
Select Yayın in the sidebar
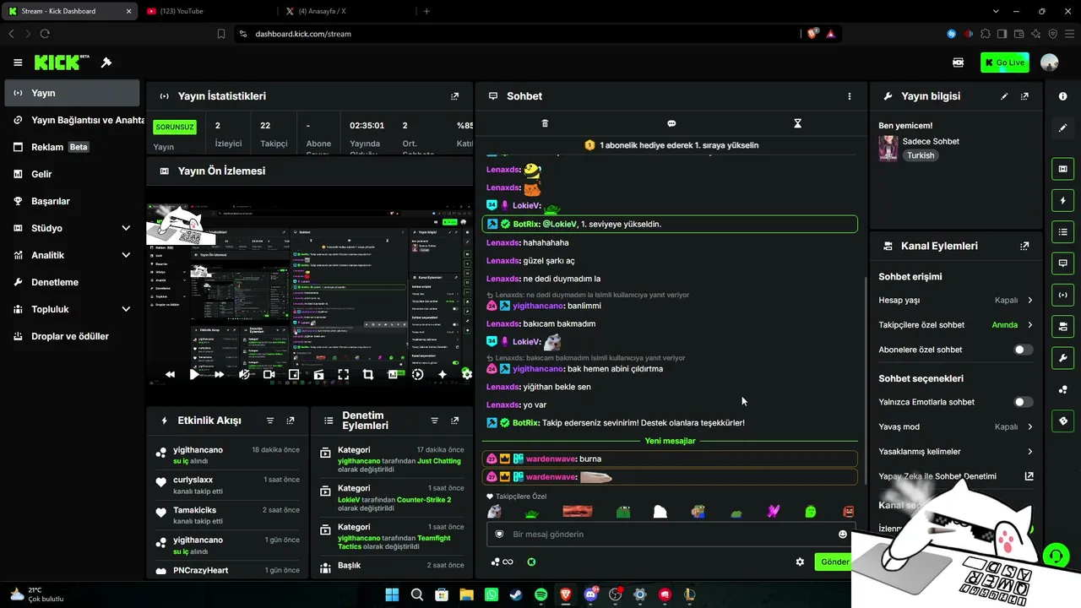[72, 93]
